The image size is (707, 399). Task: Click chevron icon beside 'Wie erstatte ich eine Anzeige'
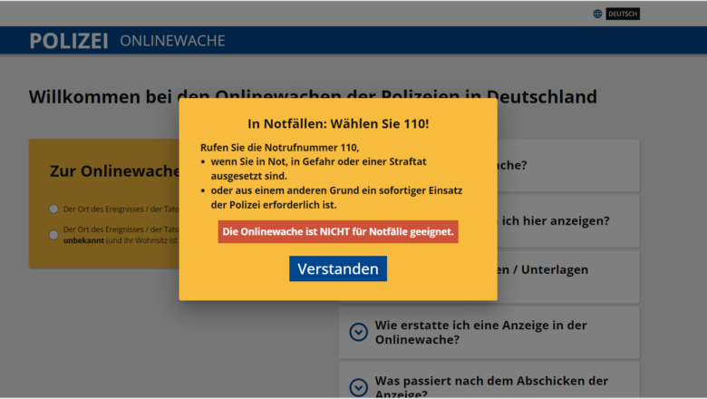(359, 332)
